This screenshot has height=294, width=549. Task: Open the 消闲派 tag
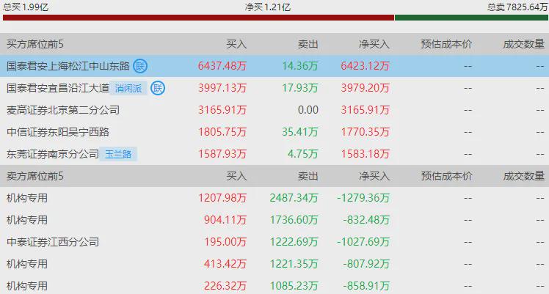pyautogui.click(x=128, y=89)
